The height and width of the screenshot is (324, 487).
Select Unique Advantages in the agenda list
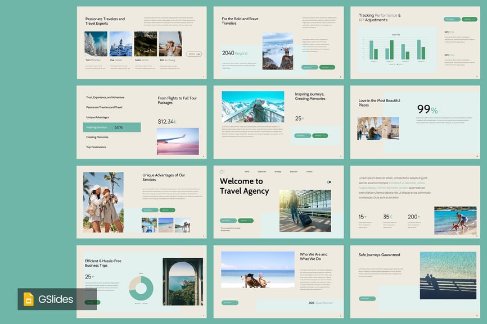point(97,117)
